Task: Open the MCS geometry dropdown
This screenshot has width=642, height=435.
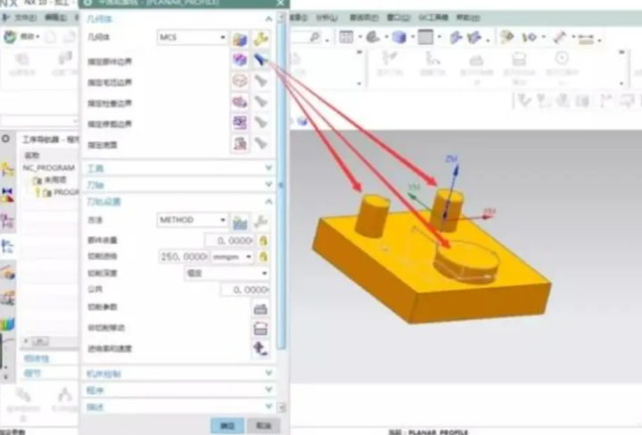Action: 192,37
